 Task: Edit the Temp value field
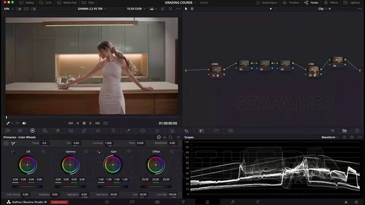(44, 143)
